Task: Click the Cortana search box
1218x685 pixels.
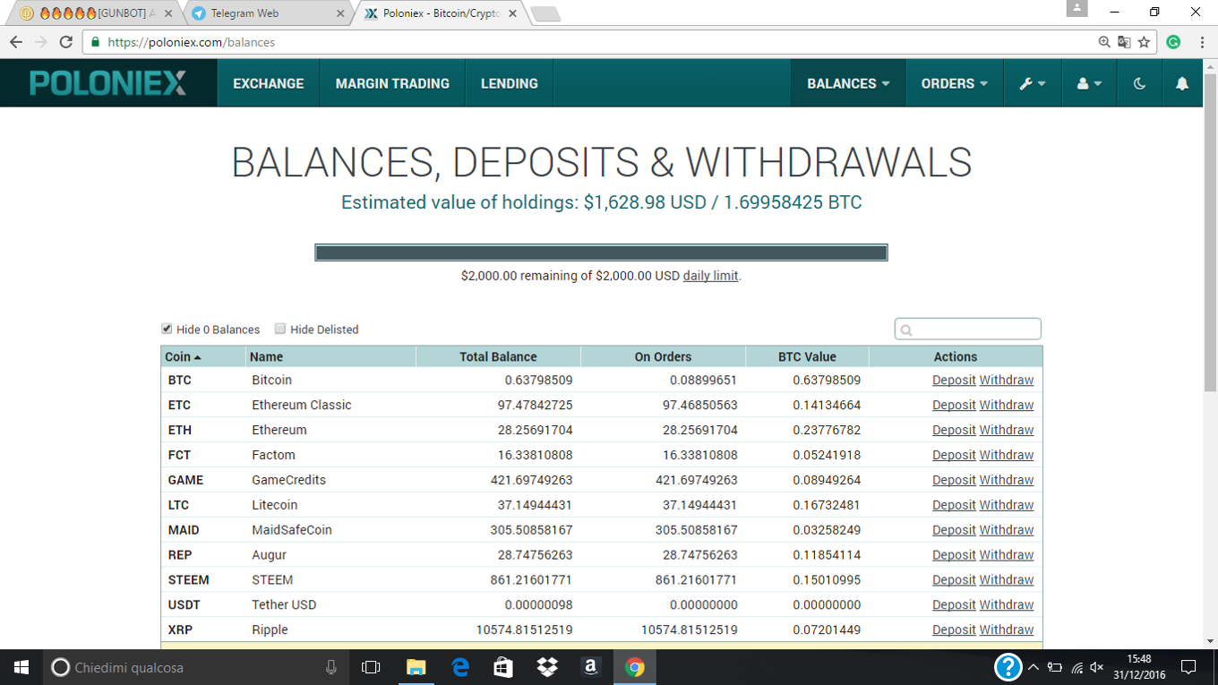Action: [196, 667]
